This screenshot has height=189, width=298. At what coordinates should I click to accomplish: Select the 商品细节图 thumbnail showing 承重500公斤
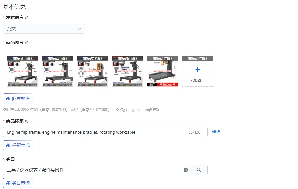162,71
